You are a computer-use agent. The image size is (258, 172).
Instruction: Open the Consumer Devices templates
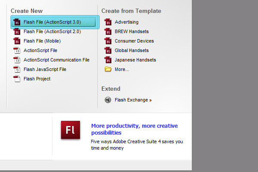click(x=134, y=41)
